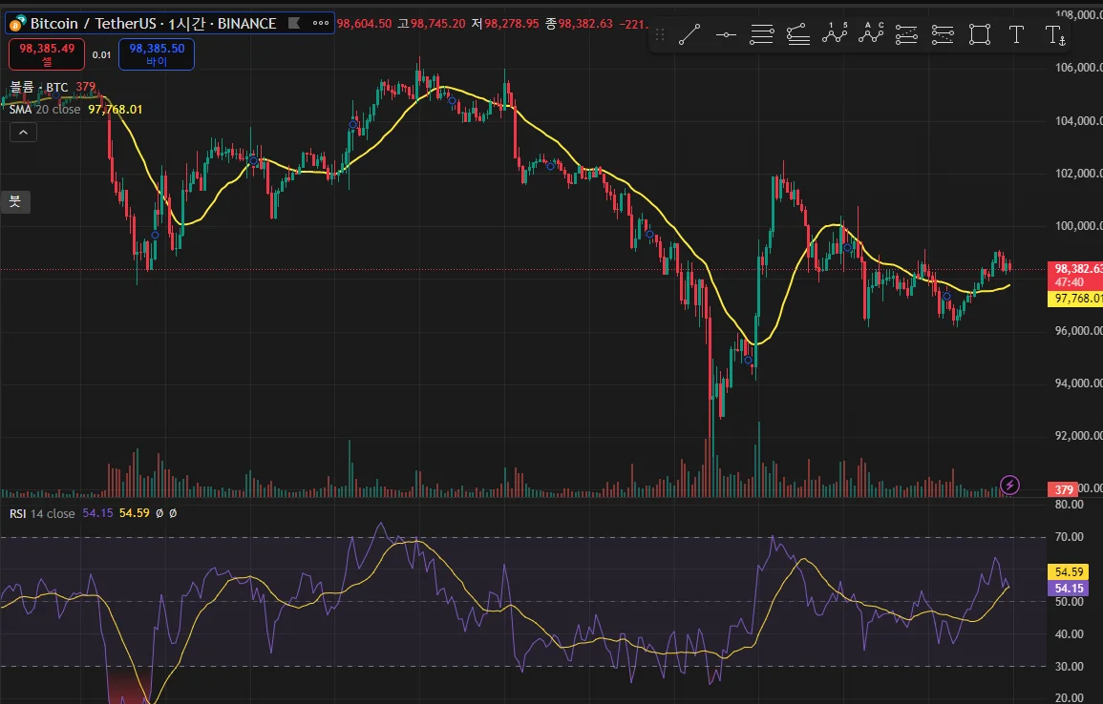
Task: Click the yellow 54.59 RSI axis label
Action: (x=1069, y=572)
